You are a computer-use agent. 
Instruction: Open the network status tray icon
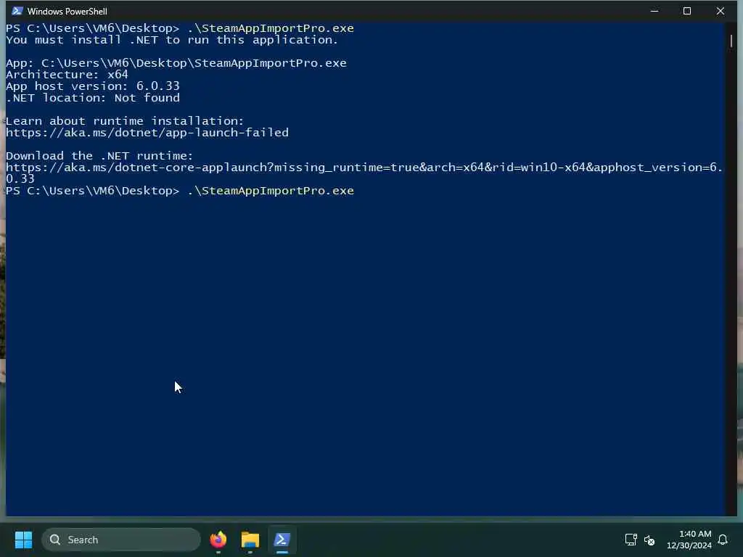click(631, 540)
